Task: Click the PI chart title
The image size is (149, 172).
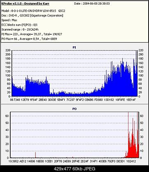Action: pyautogui.click(x=74, y=47)
